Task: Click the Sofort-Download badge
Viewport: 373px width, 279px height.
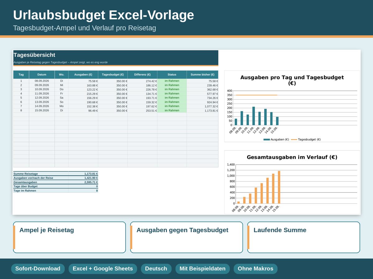Action: click(x=38, y=269)
